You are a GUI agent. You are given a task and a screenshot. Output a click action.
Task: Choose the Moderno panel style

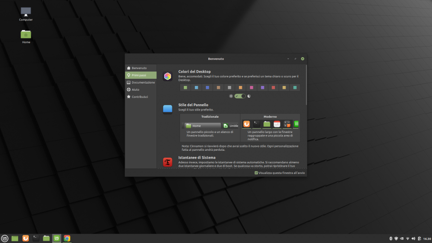tap(270, 128)
